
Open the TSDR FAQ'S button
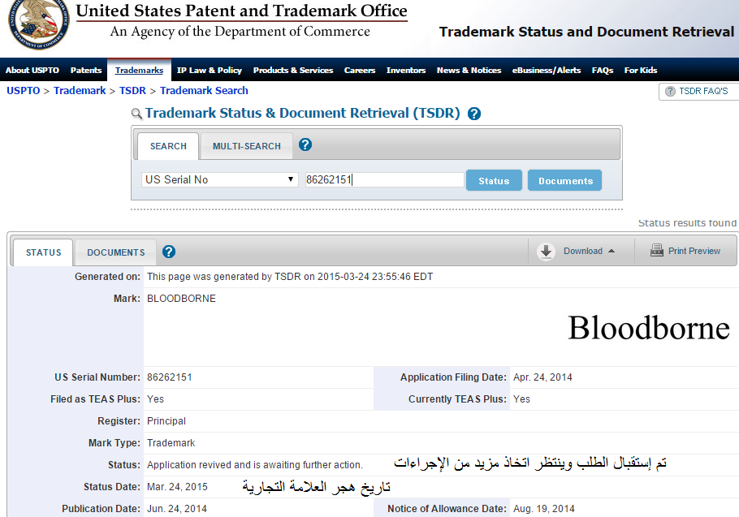(699, 91)
